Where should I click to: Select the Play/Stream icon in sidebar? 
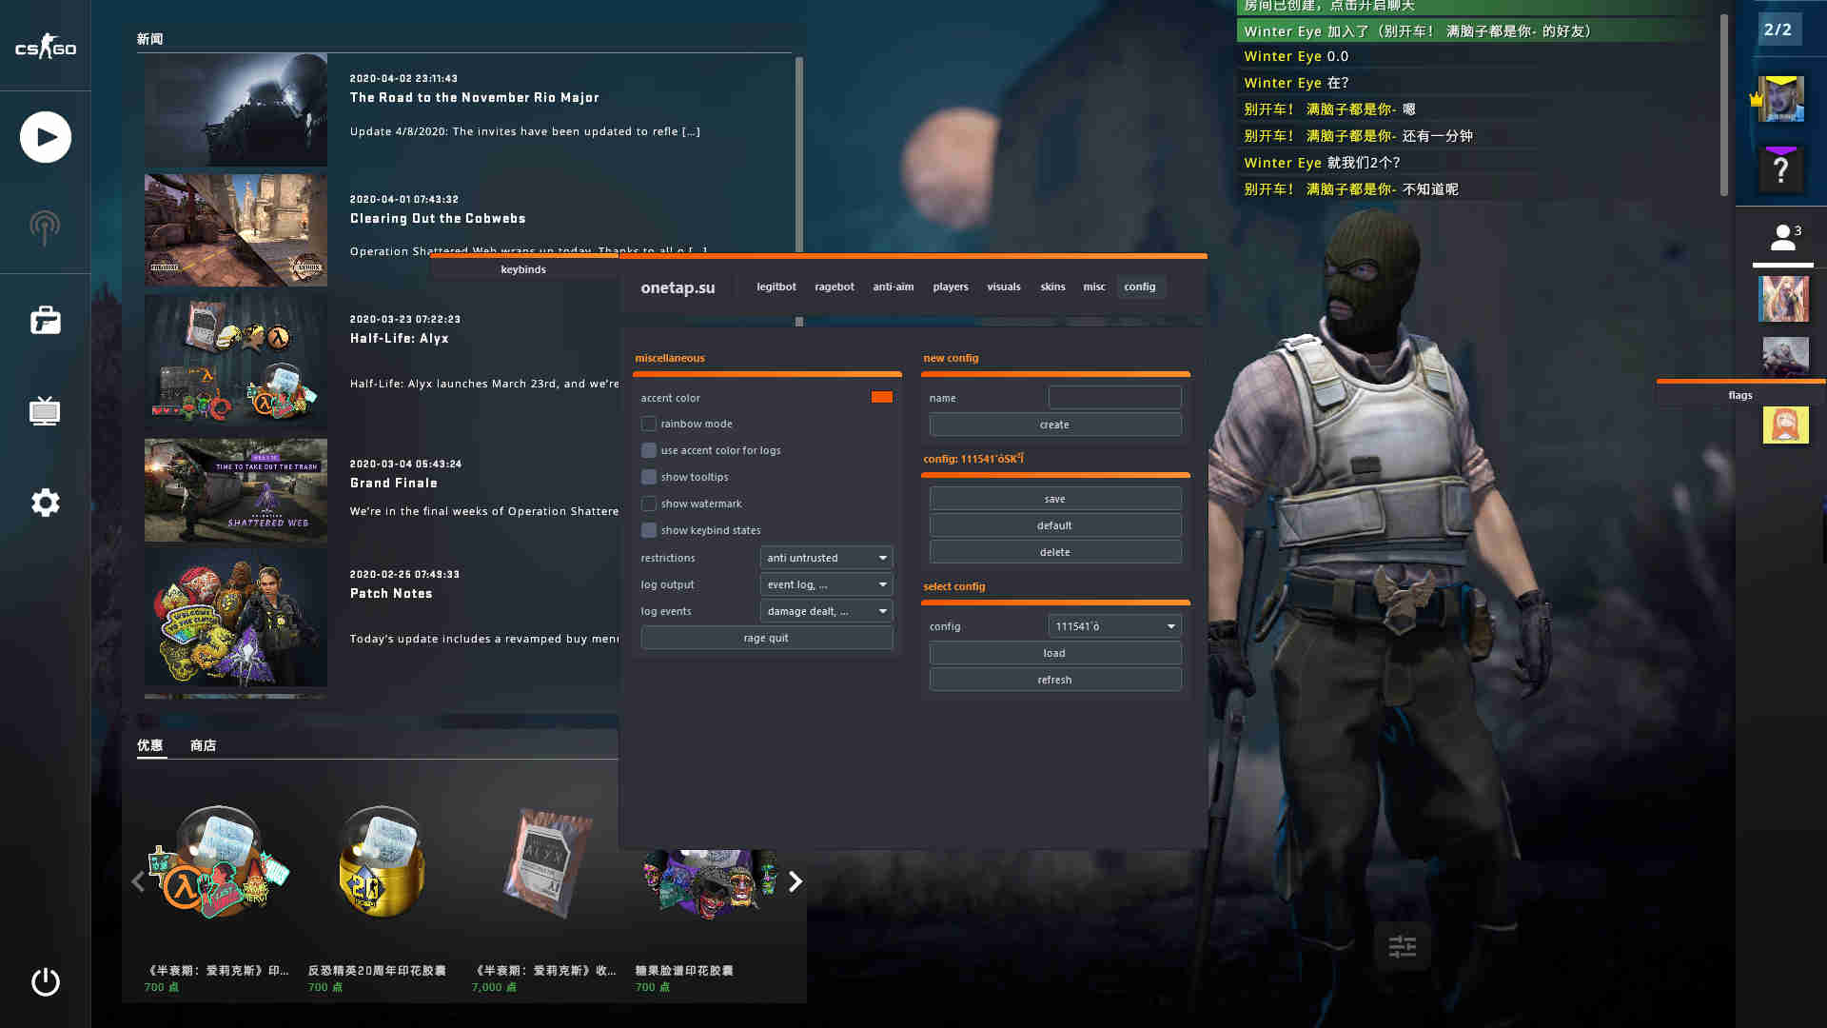click(x=45, y=135)
